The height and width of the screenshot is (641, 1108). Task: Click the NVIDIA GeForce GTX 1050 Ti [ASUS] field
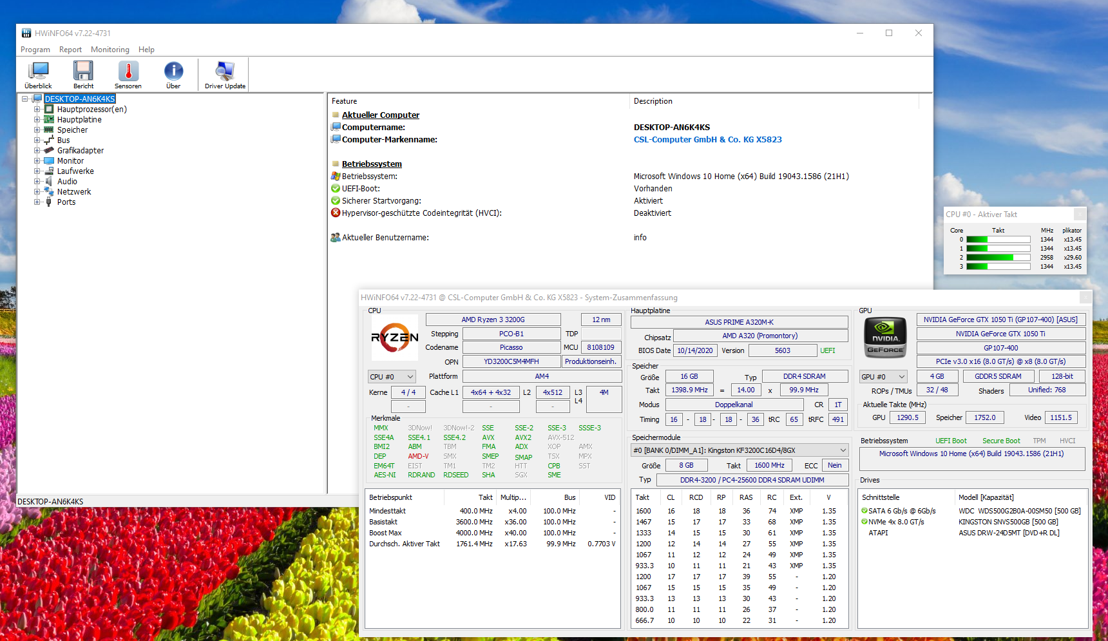pyautogui.click(x=1000, y=320)
